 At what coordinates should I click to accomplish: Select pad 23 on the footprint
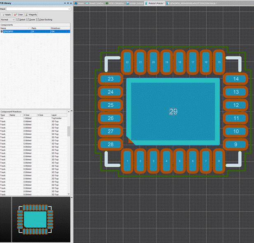pos(110,79)
